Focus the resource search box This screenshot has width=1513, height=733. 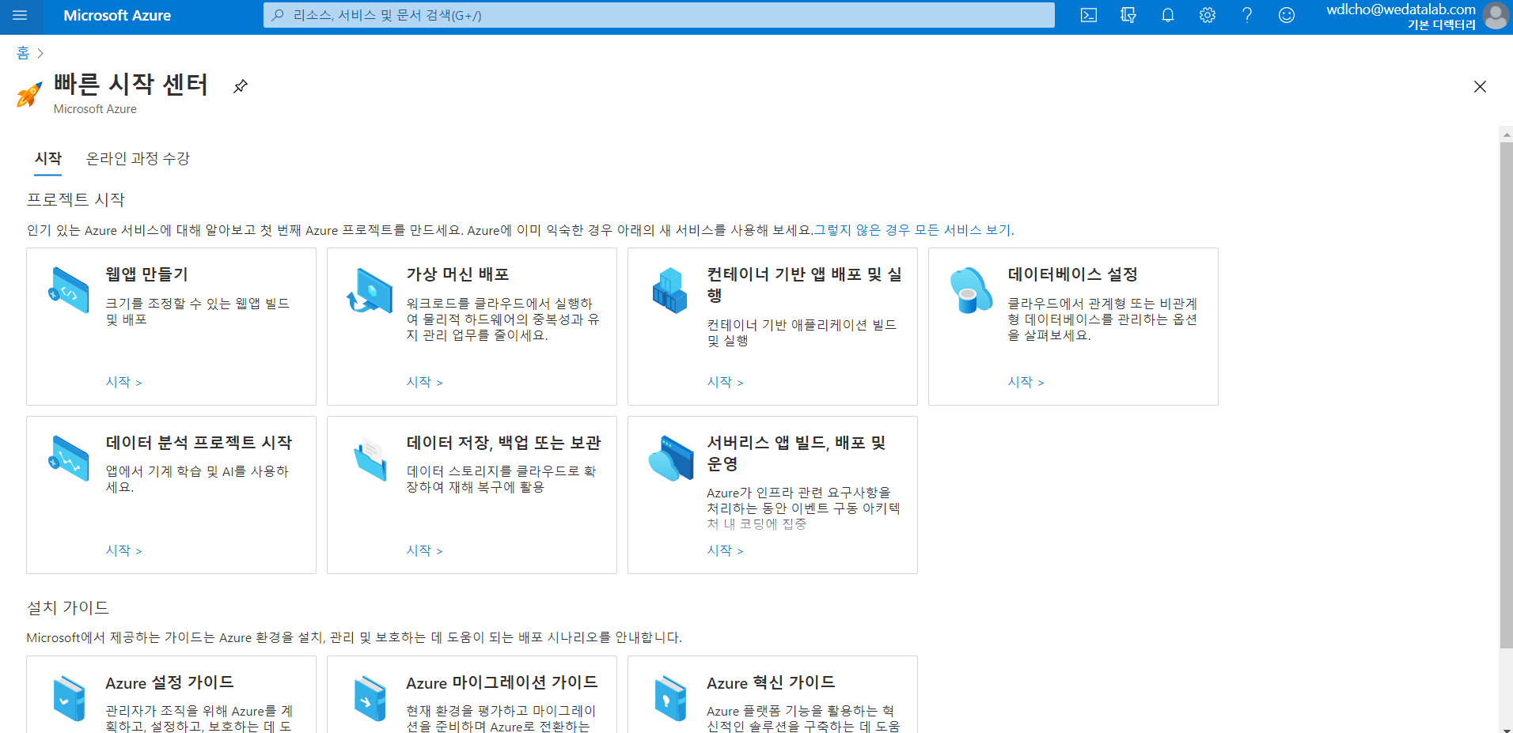click(659, 15)
